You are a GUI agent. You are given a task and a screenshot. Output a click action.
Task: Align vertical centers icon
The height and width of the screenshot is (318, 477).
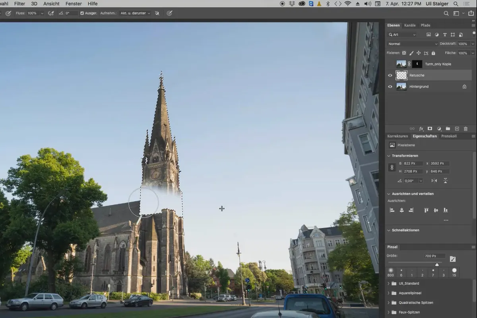tap(436, 210)
